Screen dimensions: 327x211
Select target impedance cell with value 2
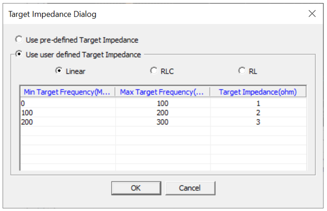258,113
